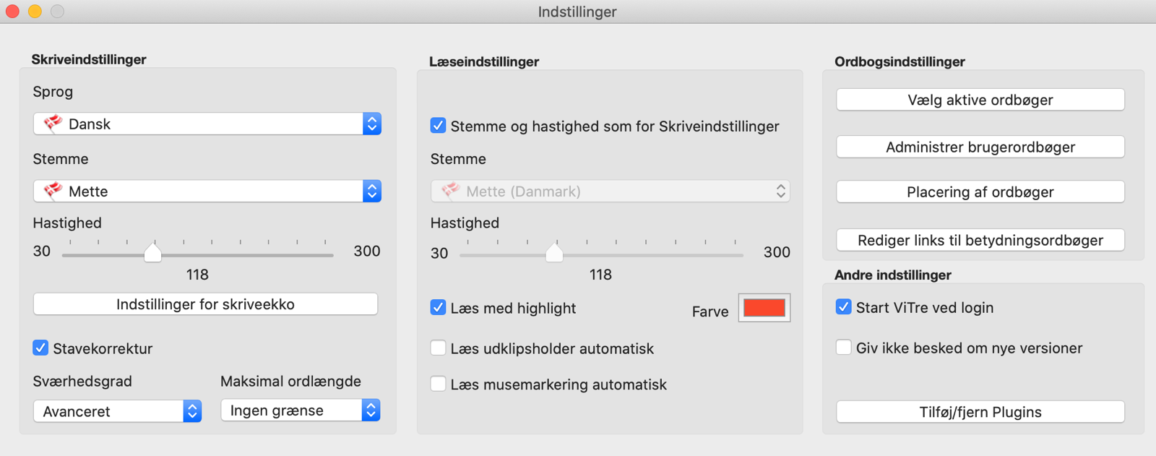The height and width of the screenshot is (456, 1156).
Task: Uncheck Stemme og hastighed som for Skriveindstillinger
Action: point(438,125)
